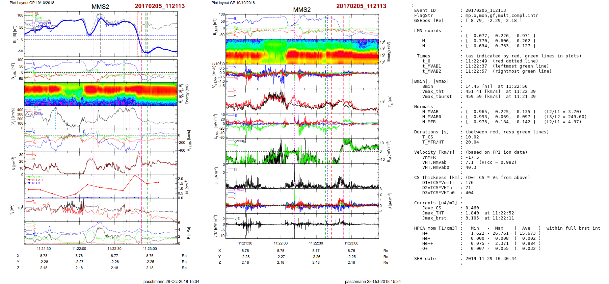Screen dimensions: 609x284
Task: Click the Event ID value 20170205_112113 in the text panel
Action: point(486,10)
